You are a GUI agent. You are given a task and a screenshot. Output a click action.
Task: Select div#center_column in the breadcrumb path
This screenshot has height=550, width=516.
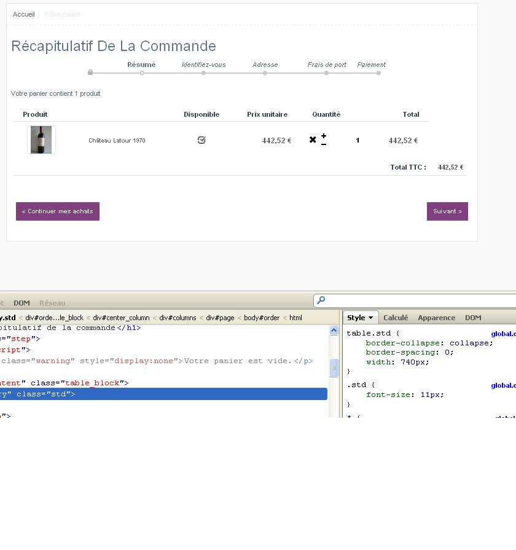click(121, 318)
